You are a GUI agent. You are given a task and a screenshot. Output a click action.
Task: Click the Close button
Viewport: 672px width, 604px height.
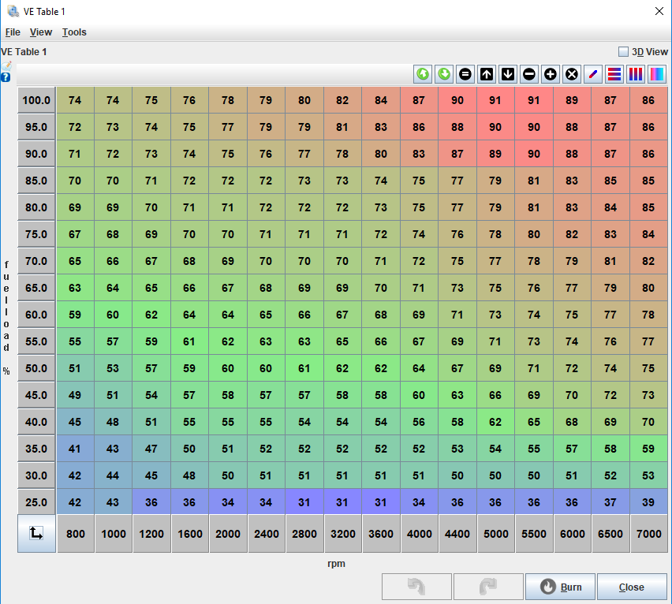click(x=631, y=587)
